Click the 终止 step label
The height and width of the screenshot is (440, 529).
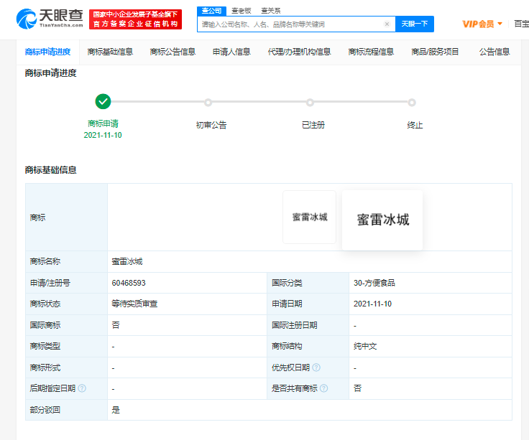pos(415,125)
